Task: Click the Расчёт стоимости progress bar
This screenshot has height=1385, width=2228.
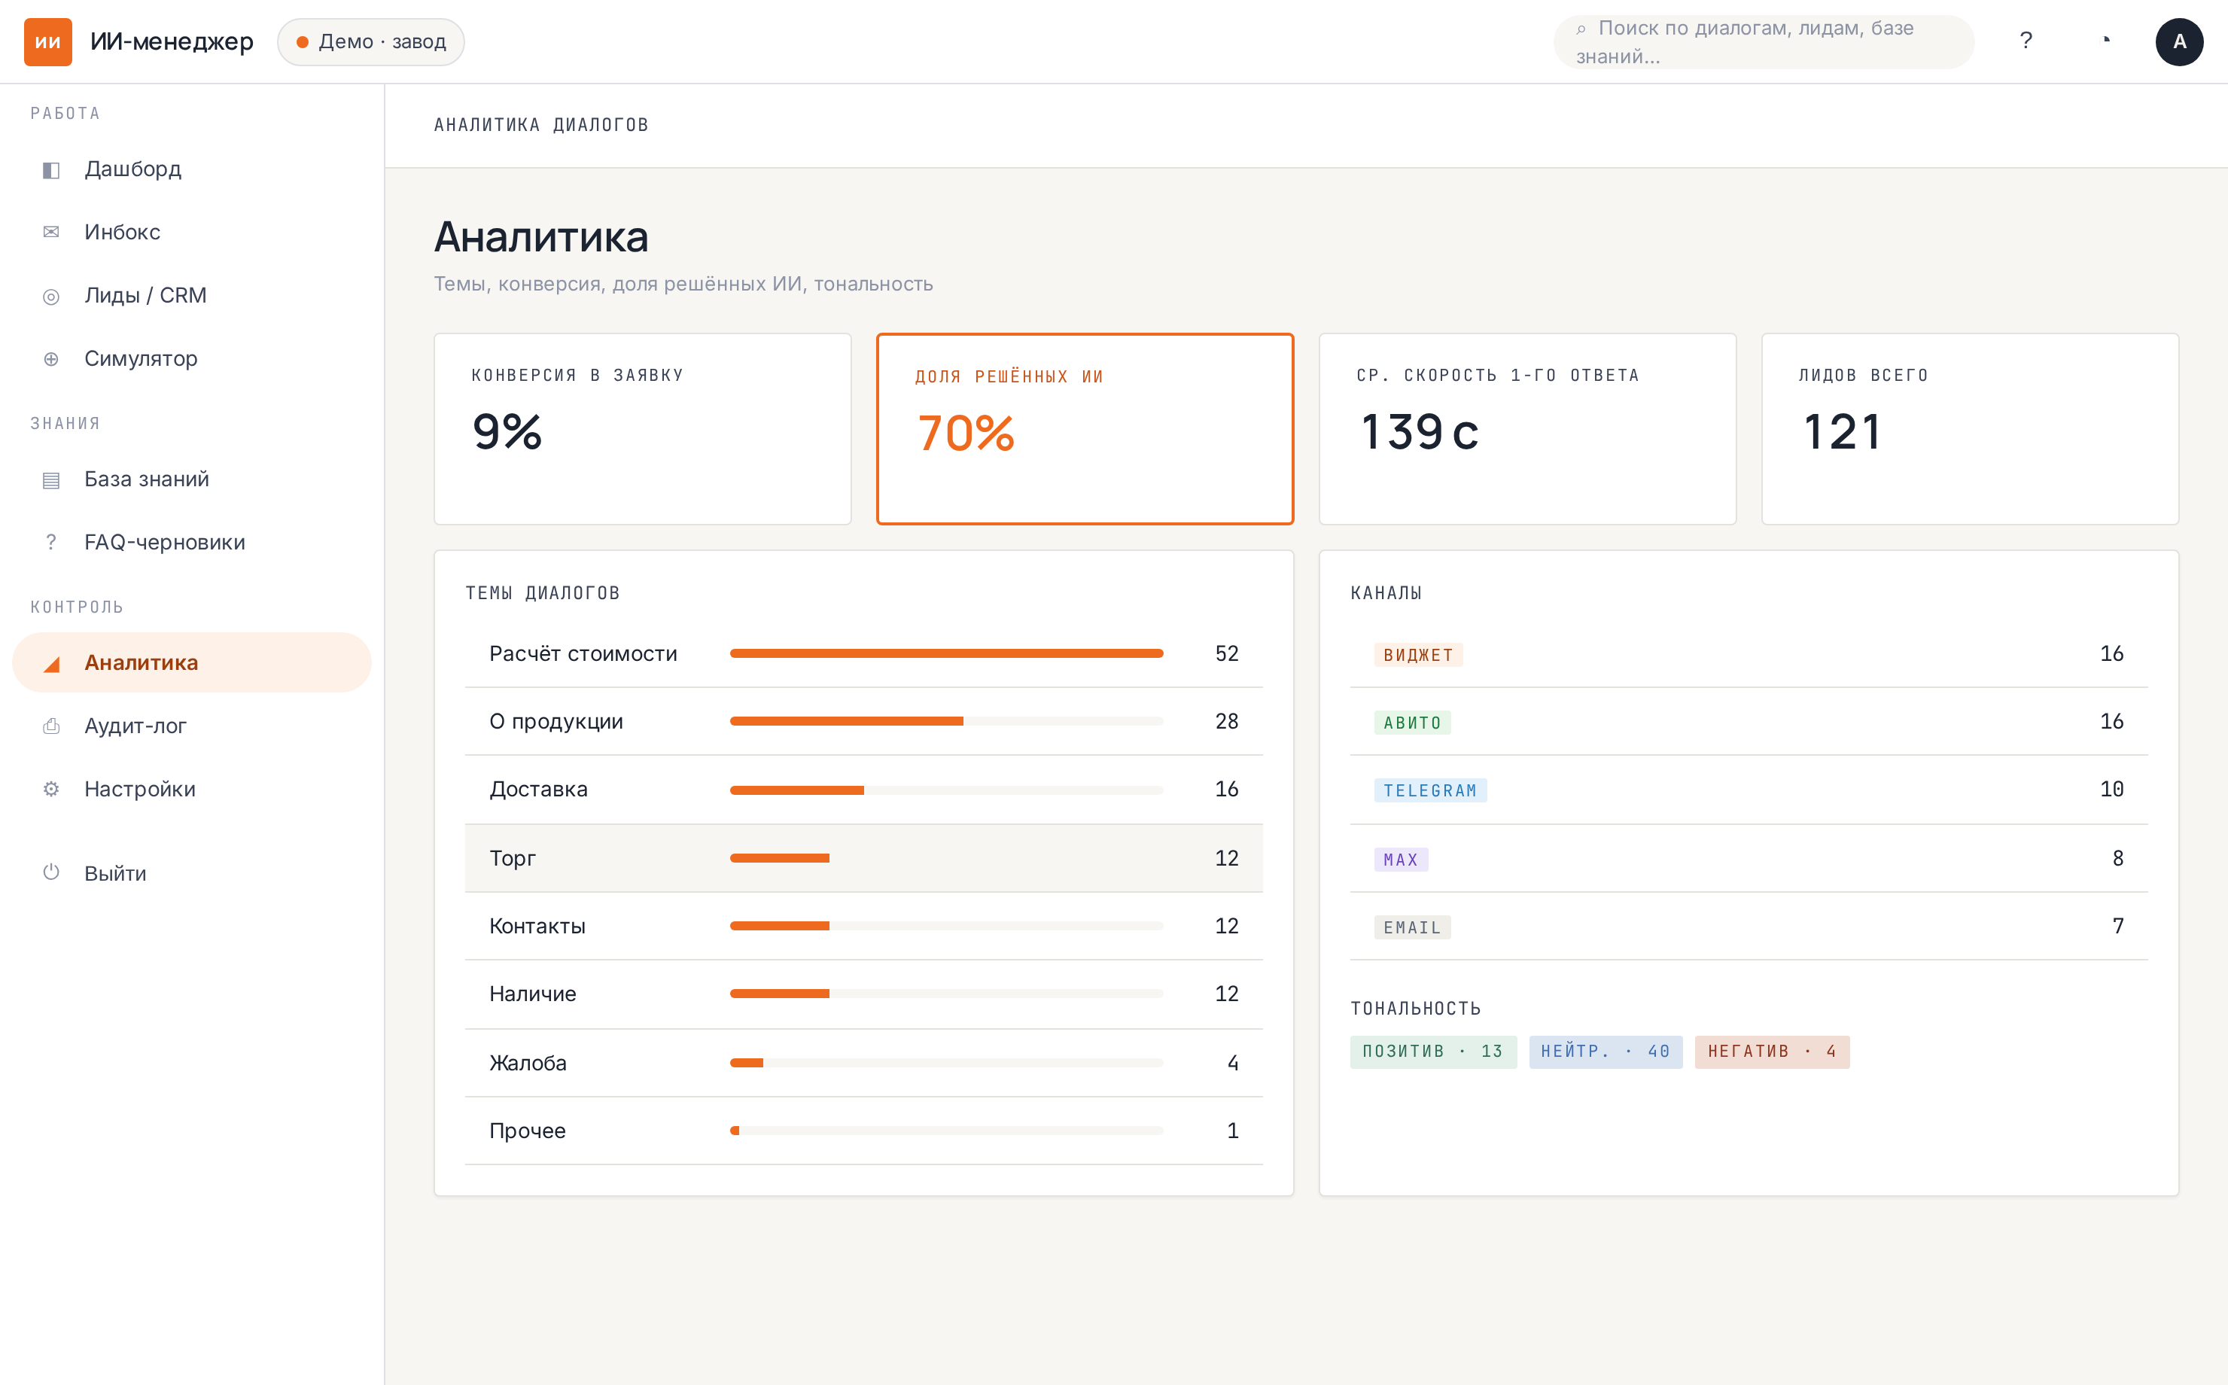Action: tap(946, 653)
